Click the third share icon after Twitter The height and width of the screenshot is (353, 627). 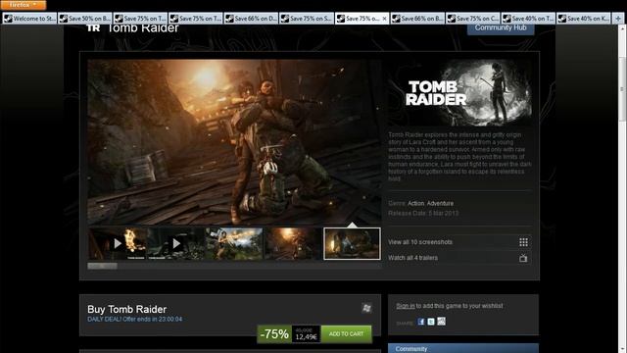(441, 322)
